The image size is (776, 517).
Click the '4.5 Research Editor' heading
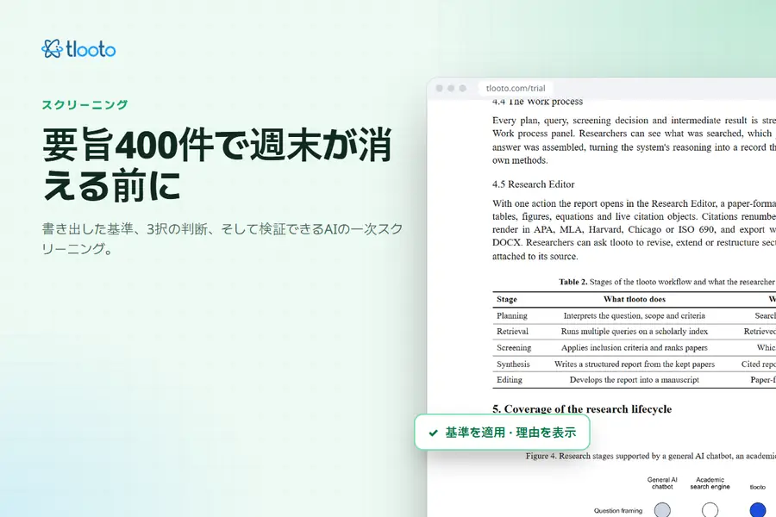coord(533,184)
